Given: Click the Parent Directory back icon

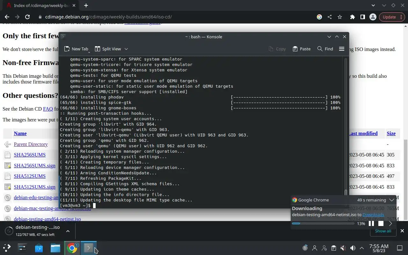Looking at the screenshot, I should click(x=7, y=144).
